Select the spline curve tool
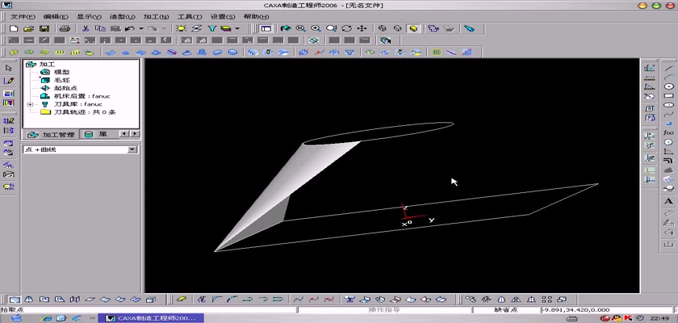This screenshot has width=678, height=323. 668,114
